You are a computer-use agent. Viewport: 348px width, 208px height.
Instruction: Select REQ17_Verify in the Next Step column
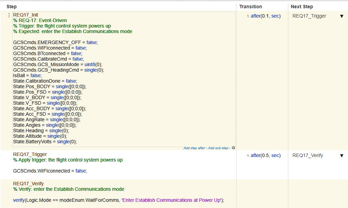coord(308,156)
